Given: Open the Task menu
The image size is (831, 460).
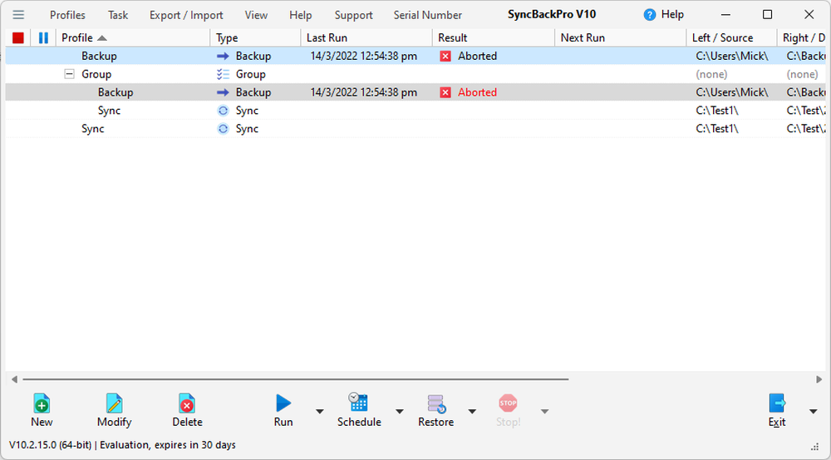Looking at the screenshot, I should tap(118, 15).
